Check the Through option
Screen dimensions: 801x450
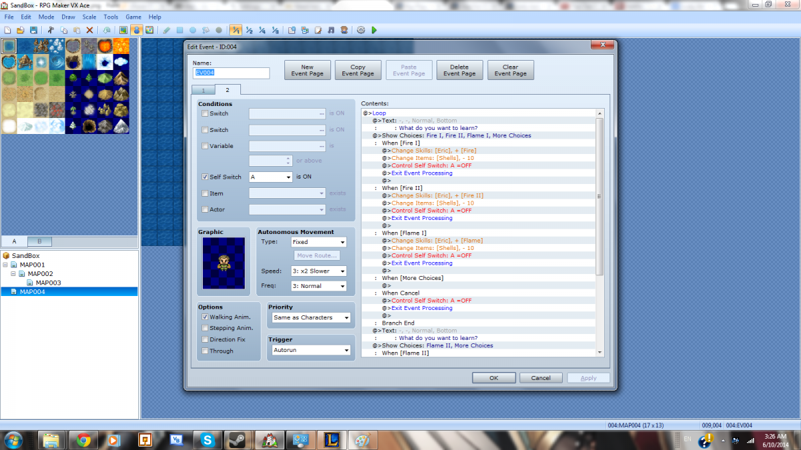[205, 351]
